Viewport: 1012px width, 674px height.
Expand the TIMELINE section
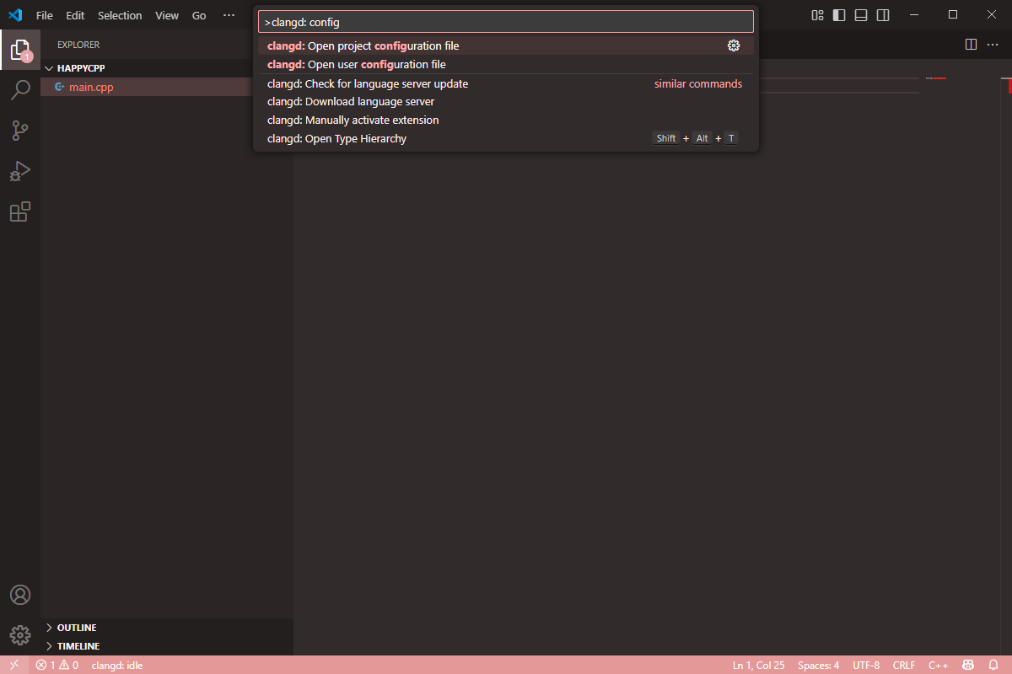pos(167,646)
